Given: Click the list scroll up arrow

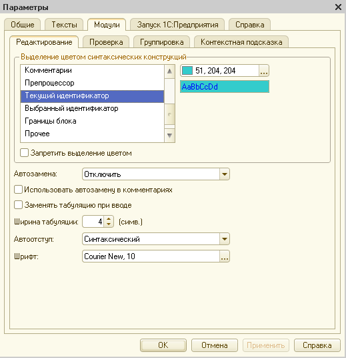Looking at the screenshot, I should 169,71.
